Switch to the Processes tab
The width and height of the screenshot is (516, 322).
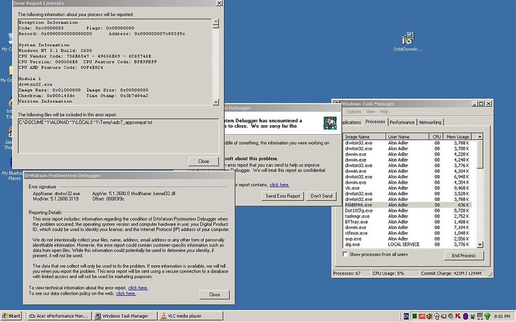point(375,122)
